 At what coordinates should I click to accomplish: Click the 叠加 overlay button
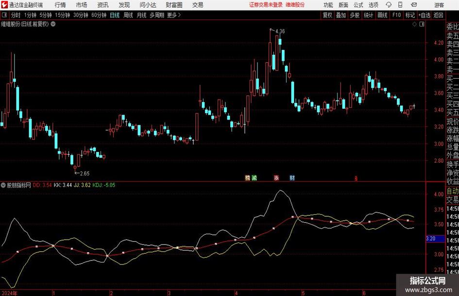click(x=341, y=15)
